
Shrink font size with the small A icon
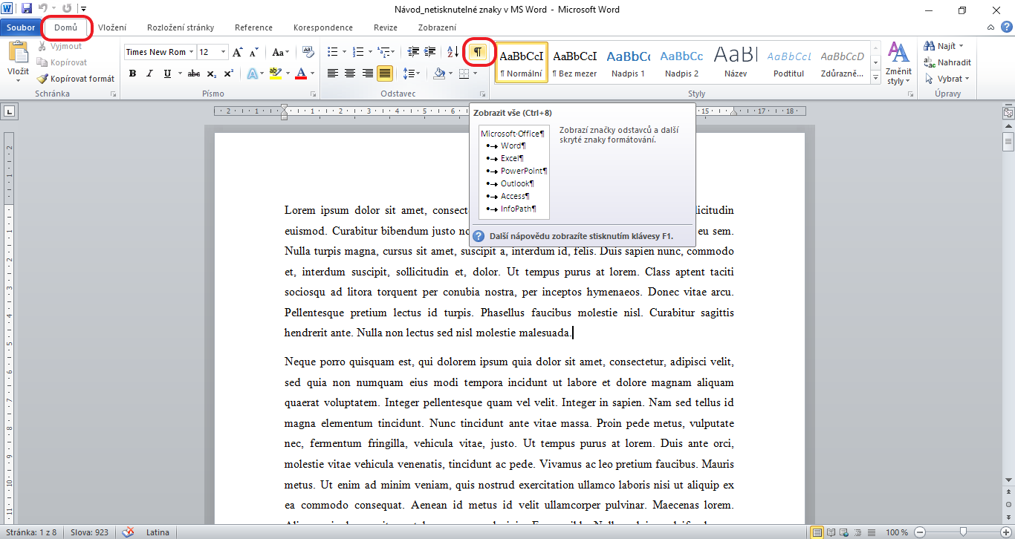[x=254, y=52]
